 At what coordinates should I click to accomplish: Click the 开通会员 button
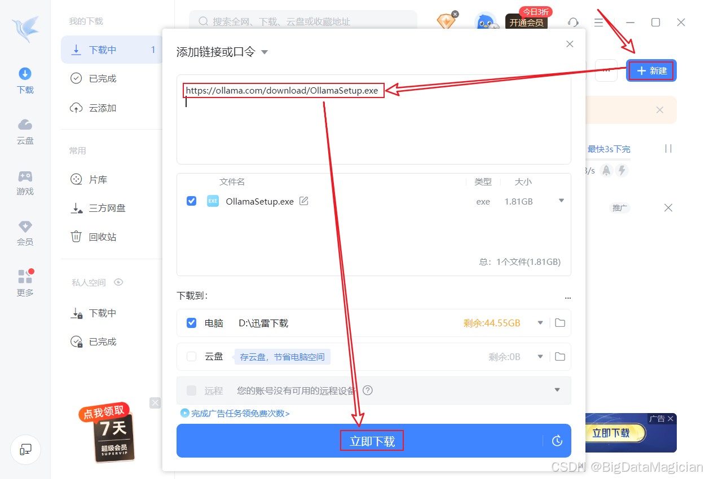point(526,23)
